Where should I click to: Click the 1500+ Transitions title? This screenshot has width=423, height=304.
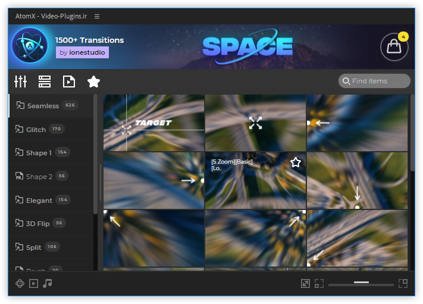pyautogui.click(x=90, y=40)
